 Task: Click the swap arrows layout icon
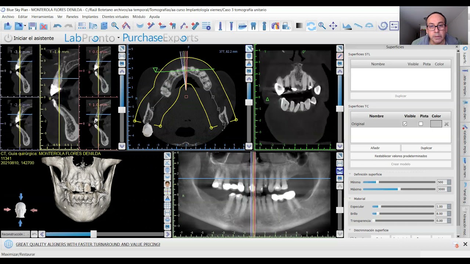(394, 26)
